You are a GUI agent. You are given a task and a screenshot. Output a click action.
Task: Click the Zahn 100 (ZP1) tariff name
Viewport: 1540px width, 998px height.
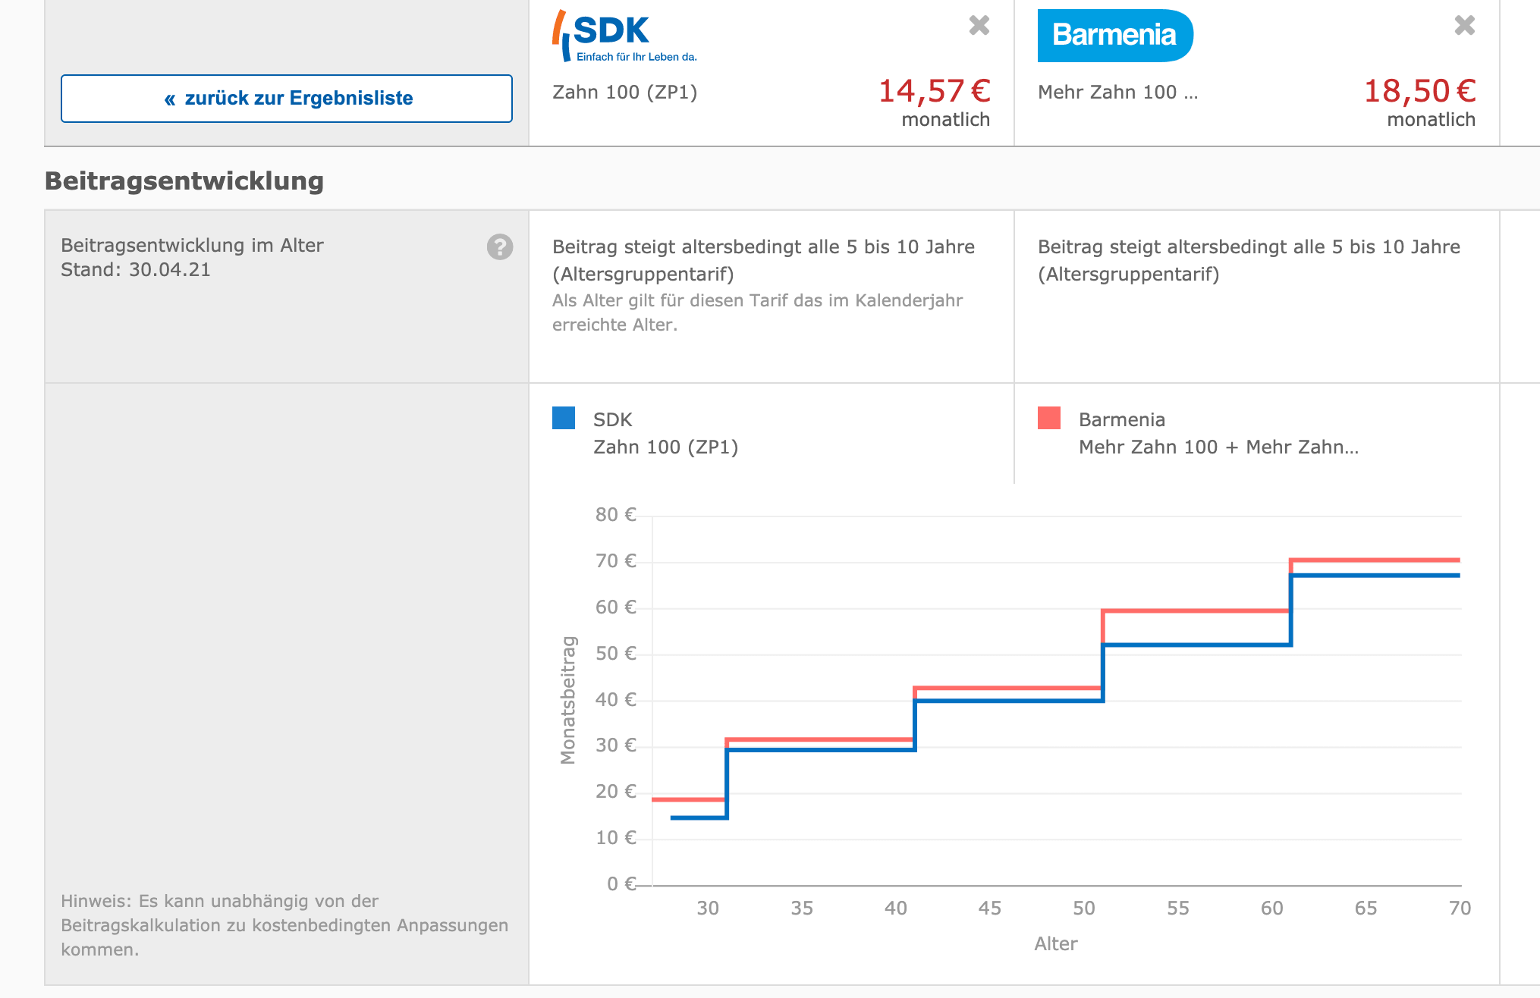click(624, 93)
